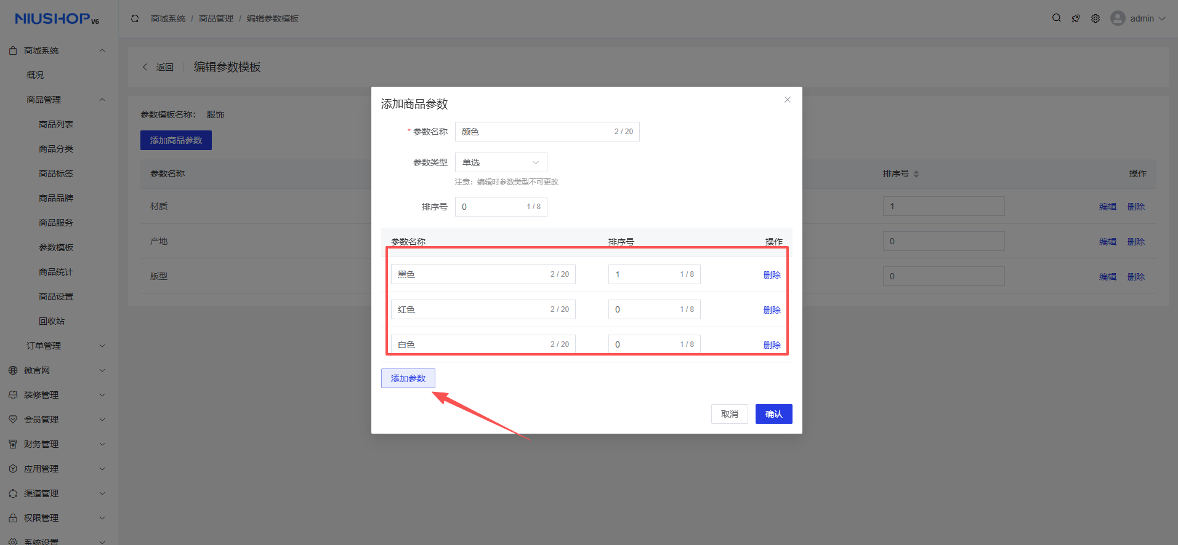The image size is (1178, 545).
Task: Expand the 微官网 menu chevron
Action: coord(102,370)
